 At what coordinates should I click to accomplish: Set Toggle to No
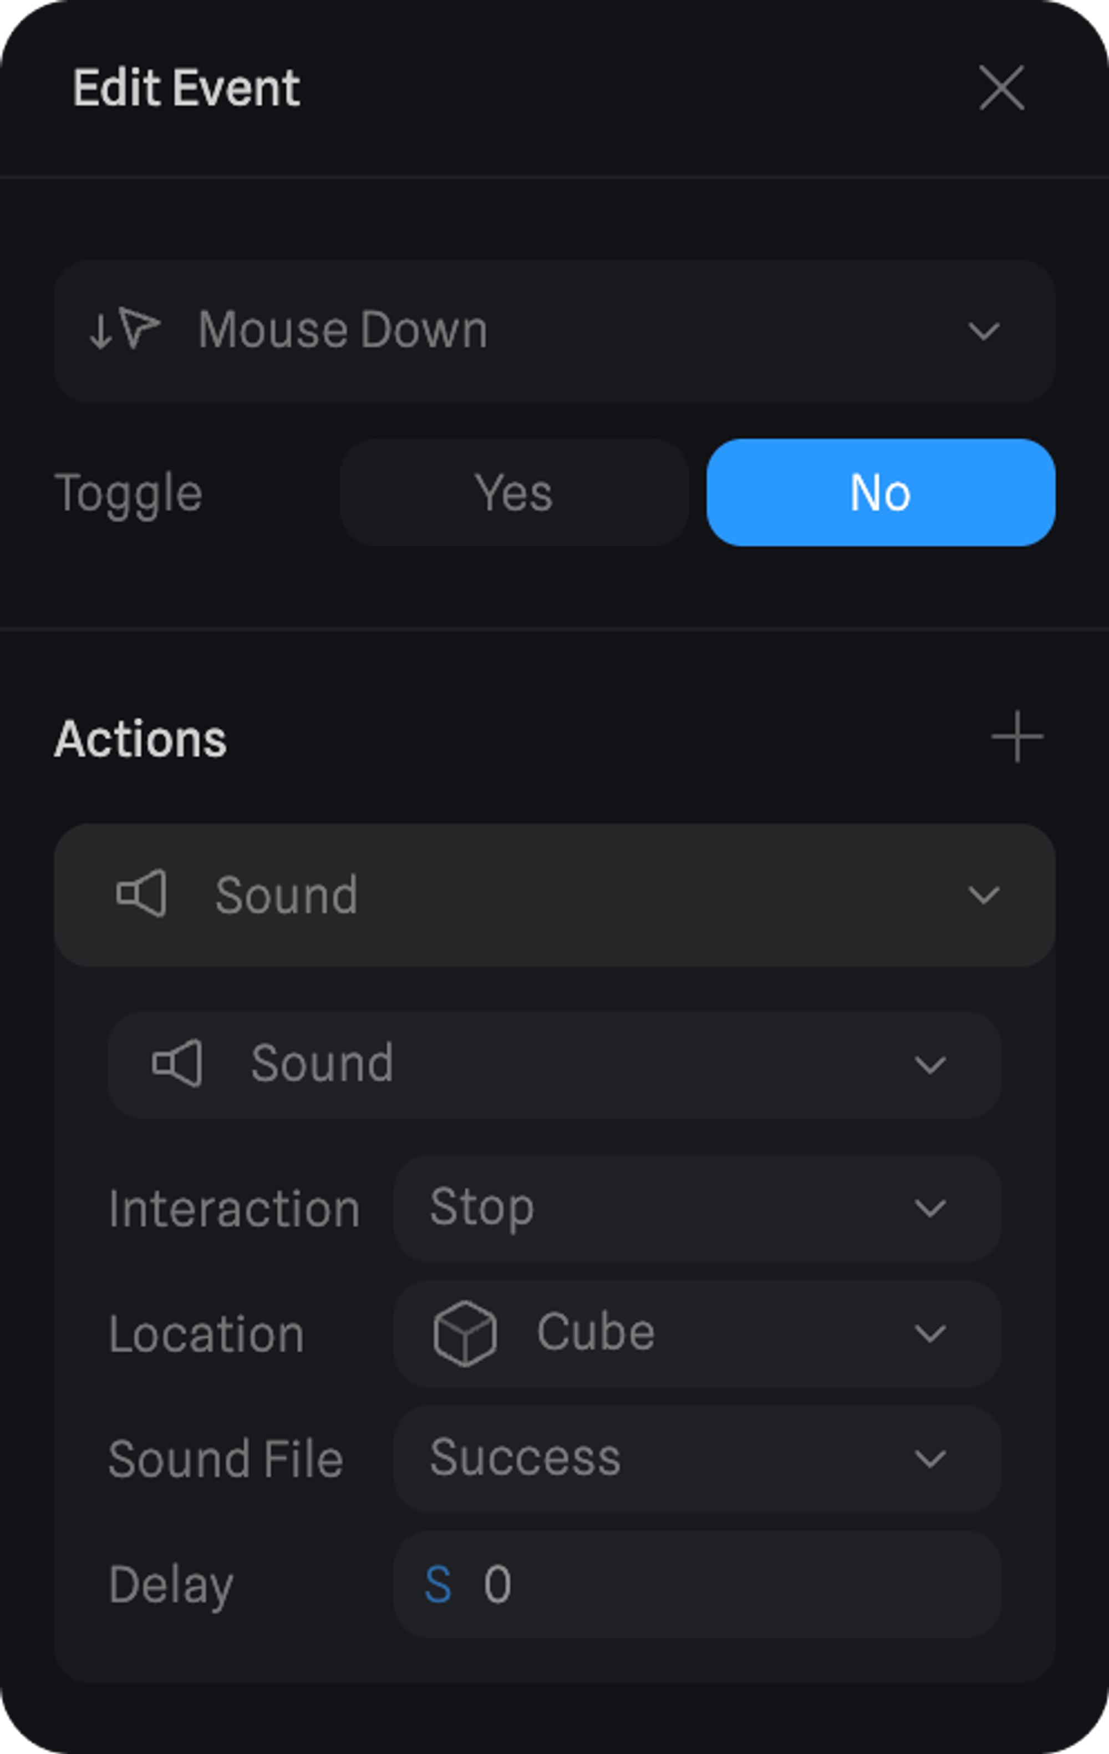(x=881, y=492)
